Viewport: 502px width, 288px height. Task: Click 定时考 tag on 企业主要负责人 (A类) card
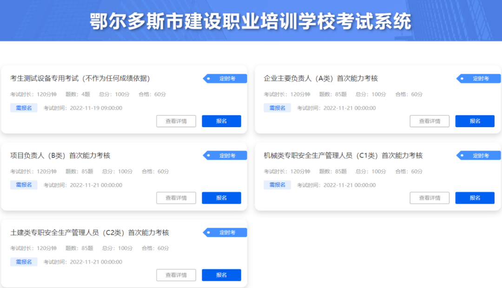479,78
